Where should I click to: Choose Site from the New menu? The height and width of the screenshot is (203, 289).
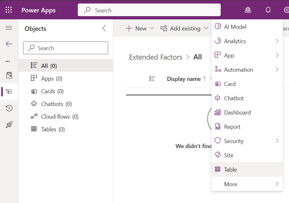point(247,155)
